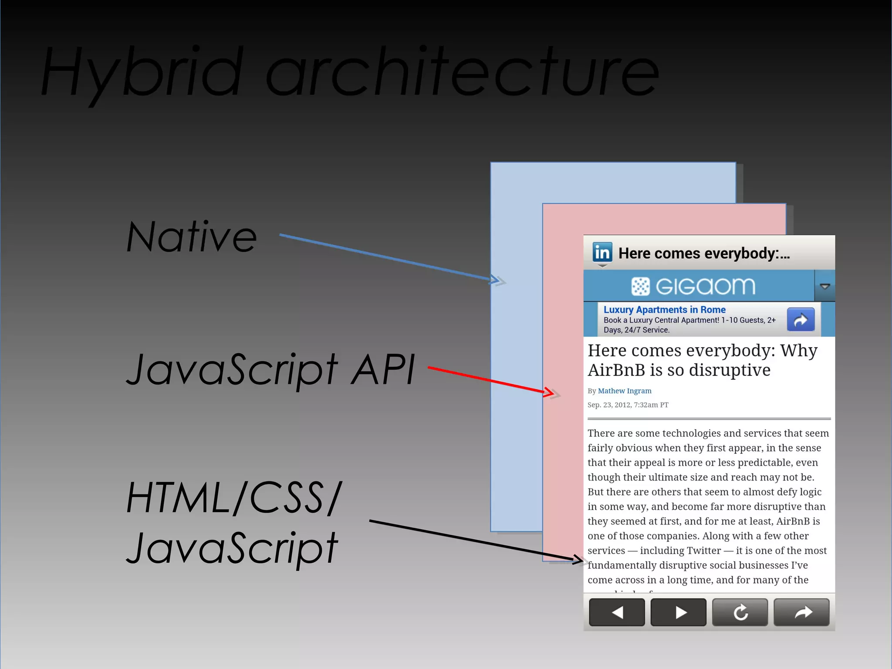The image size is (892, 669).
Task: Click the 'JavaScript API' text label
Action: pyautogui.click(x=270, y=369)
